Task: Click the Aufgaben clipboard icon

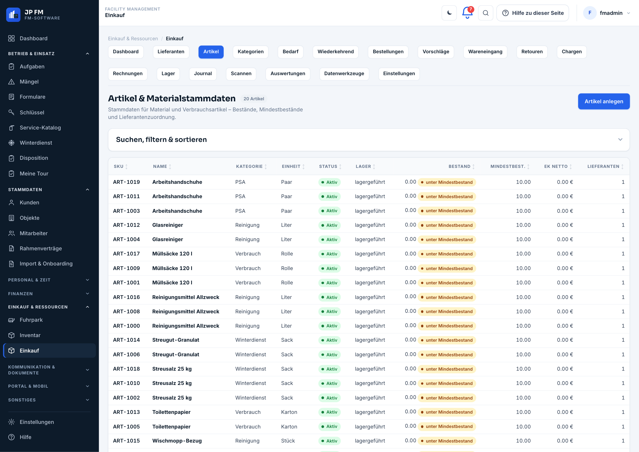Action: pos(11,67)
